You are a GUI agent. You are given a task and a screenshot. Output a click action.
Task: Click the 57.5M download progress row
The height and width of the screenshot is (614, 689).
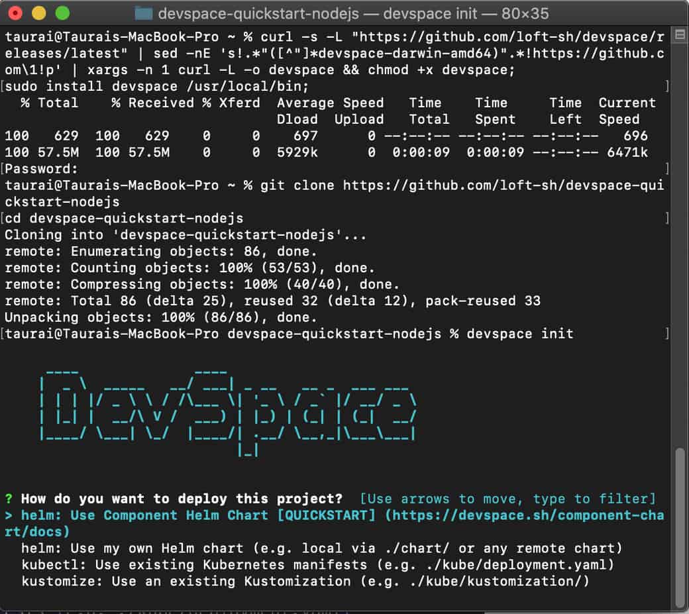(x=199, y=152)
